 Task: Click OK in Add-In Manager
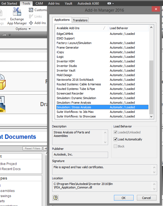pos(124,198)
